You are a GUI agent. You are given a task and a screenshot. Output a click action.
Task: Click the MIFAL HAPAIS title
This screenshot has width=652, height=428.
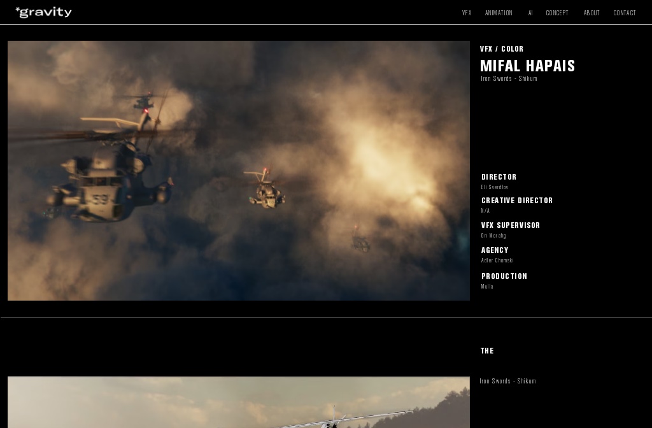527,66
